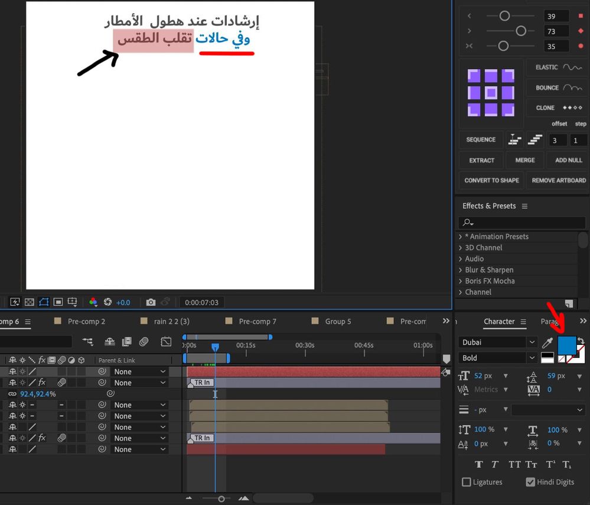Apply All Caps text style
590x505 pixels.
point(514,465)
